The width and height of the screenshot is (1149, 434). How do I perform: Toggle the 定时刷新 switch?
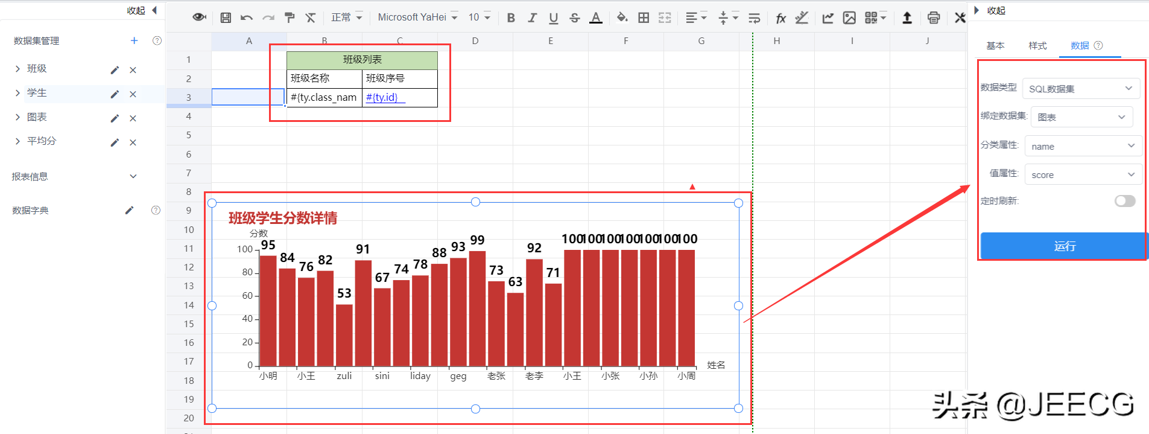pos(1125,201)
